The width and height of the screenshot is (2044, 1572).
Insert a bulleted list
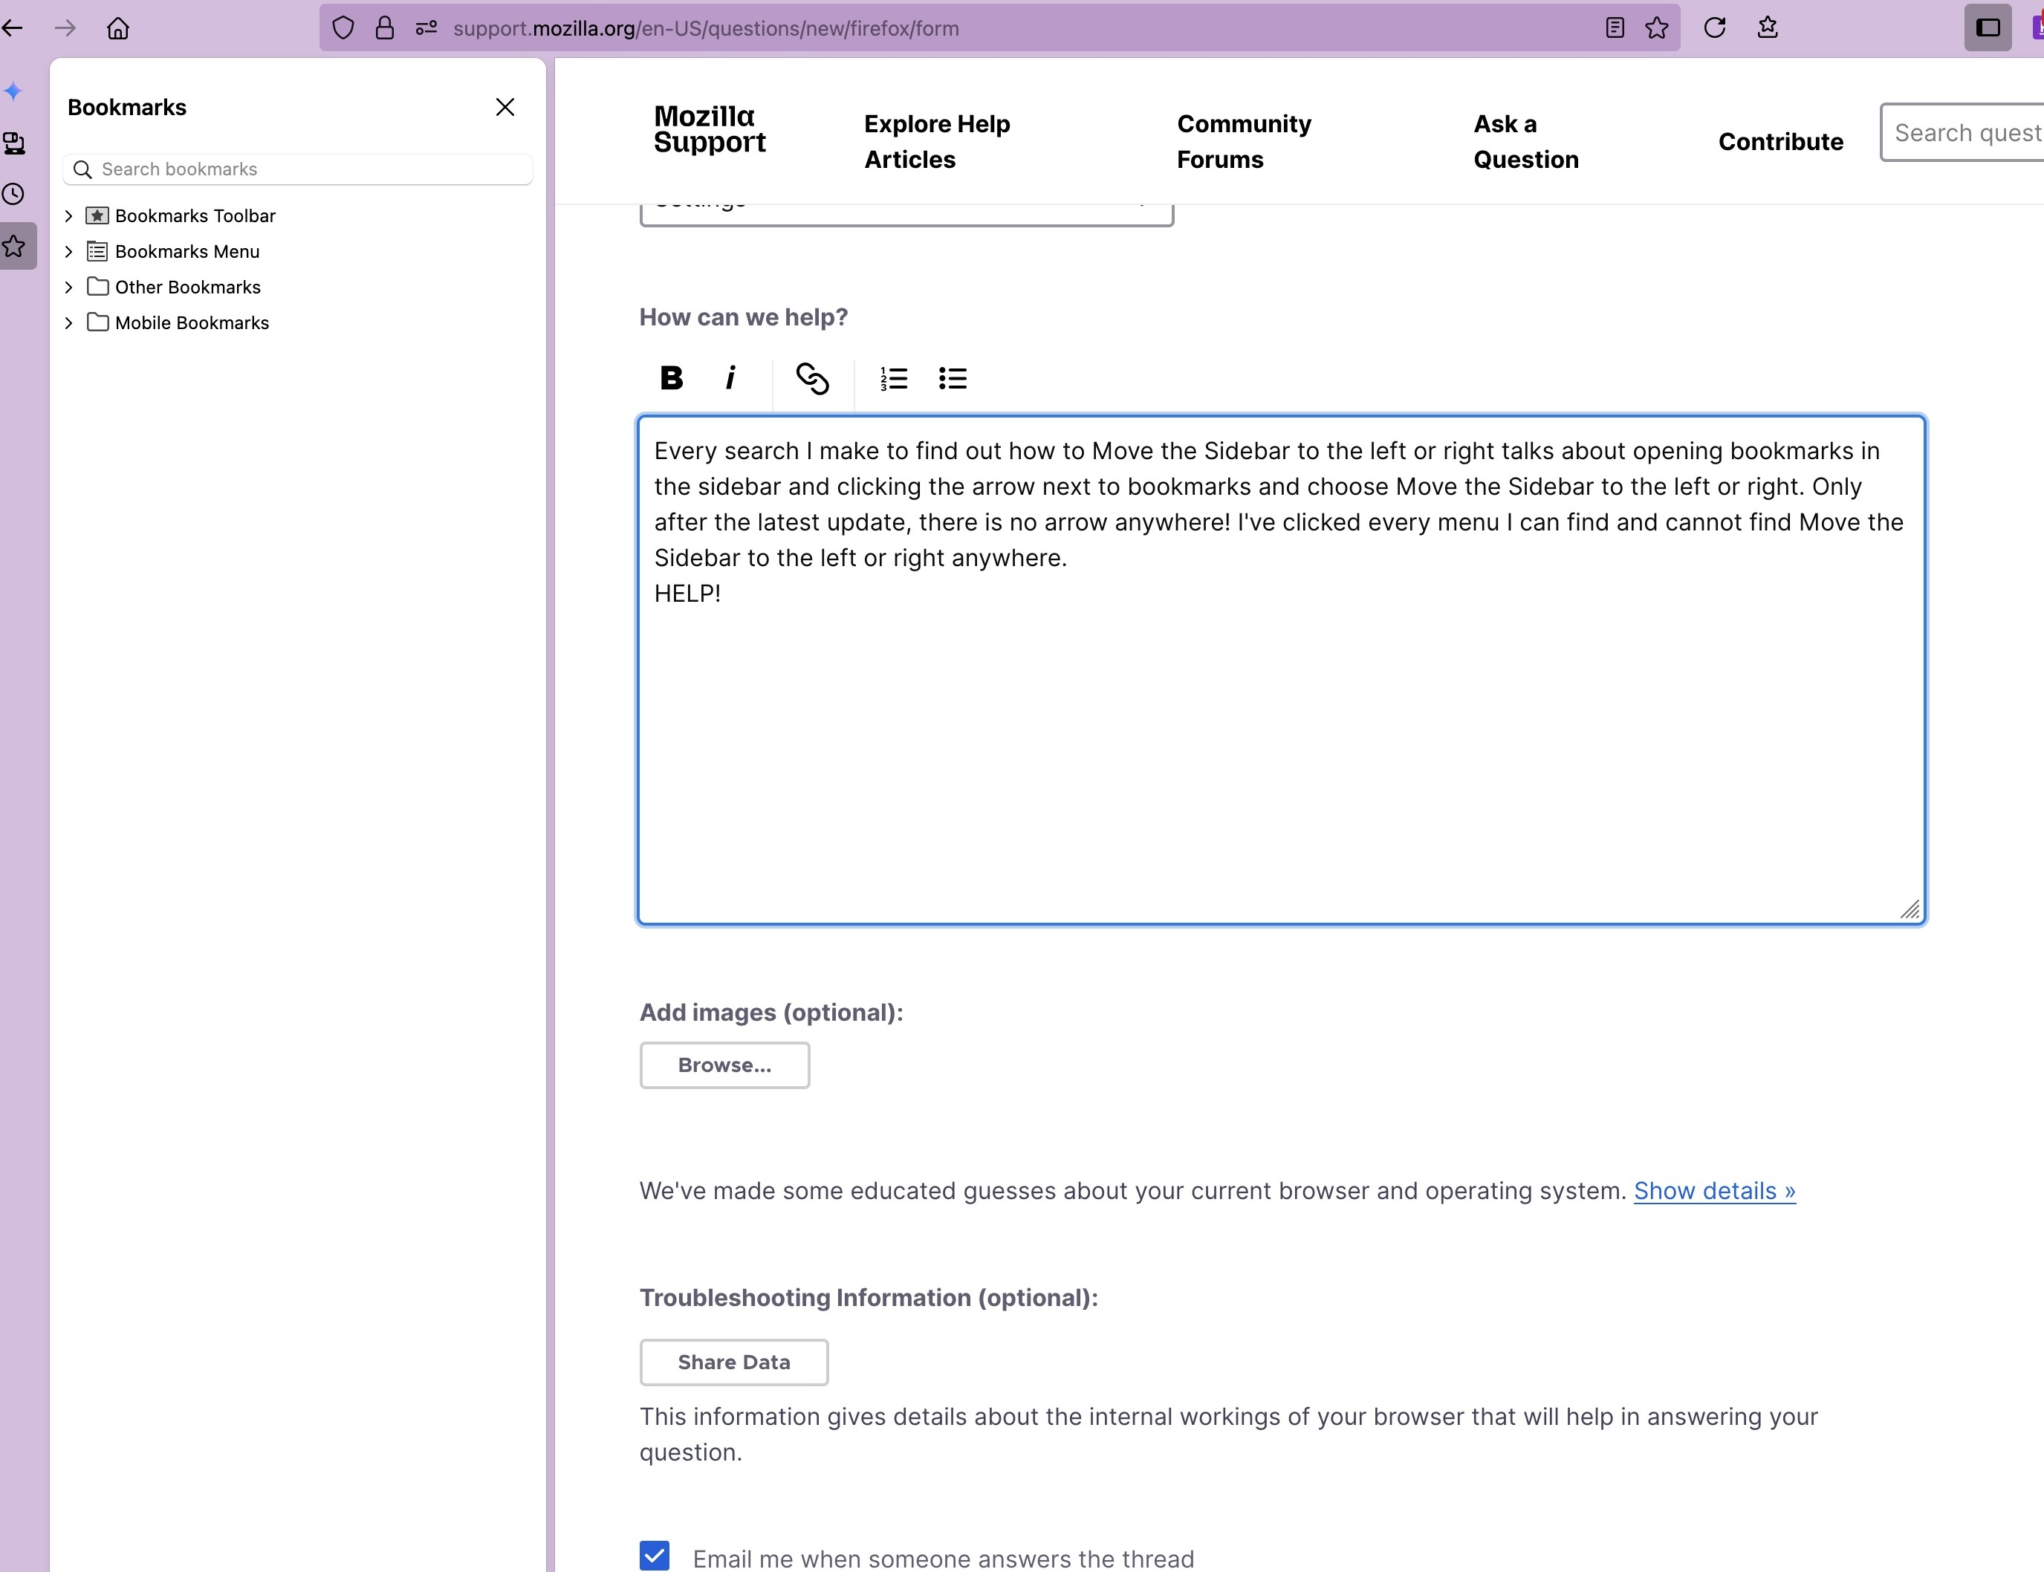(x=952, y=378)
